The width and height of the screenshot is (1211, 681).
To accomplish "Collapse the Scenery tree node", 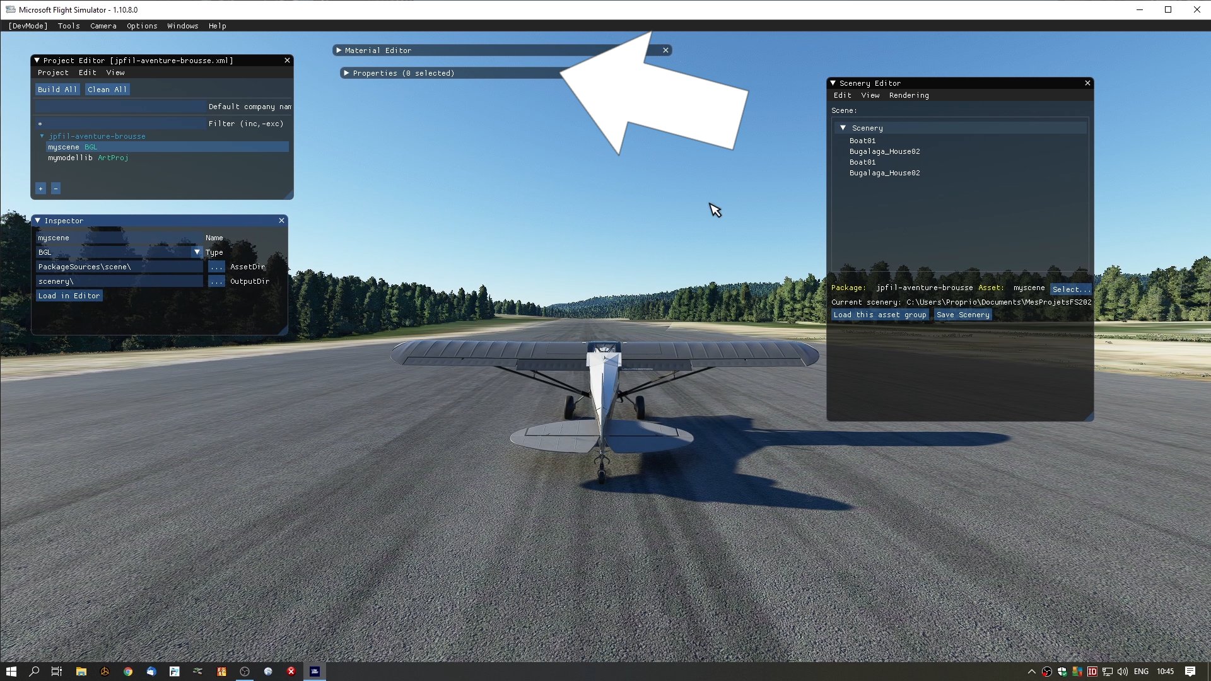I will 843,128.
